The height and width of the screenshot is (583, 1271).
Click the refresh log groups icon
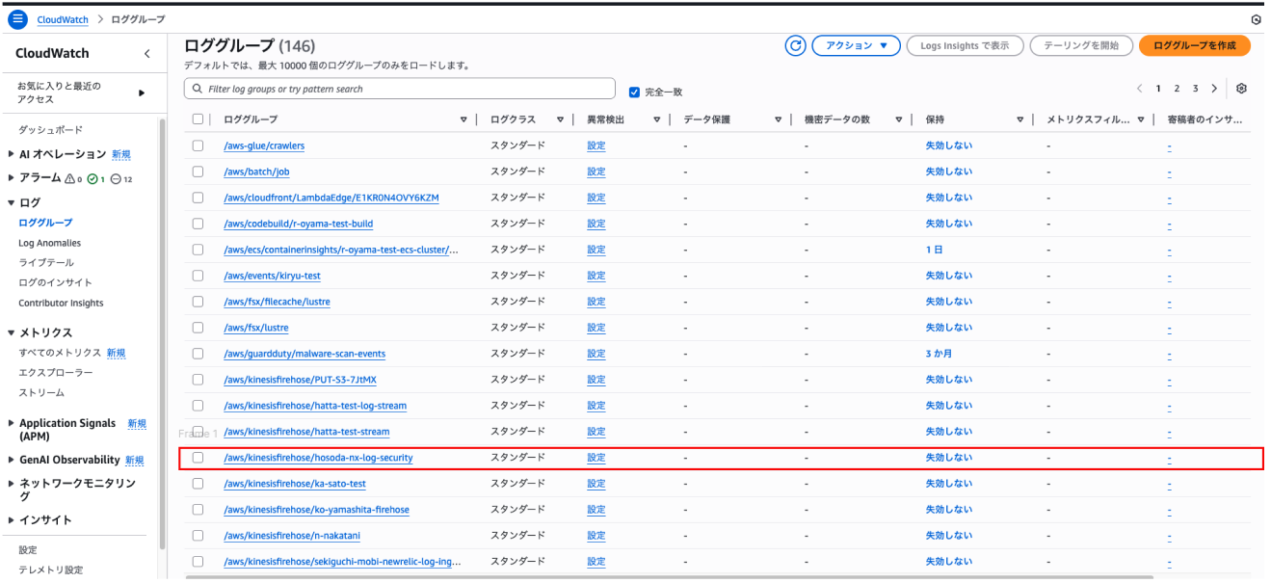pos(796,45)
